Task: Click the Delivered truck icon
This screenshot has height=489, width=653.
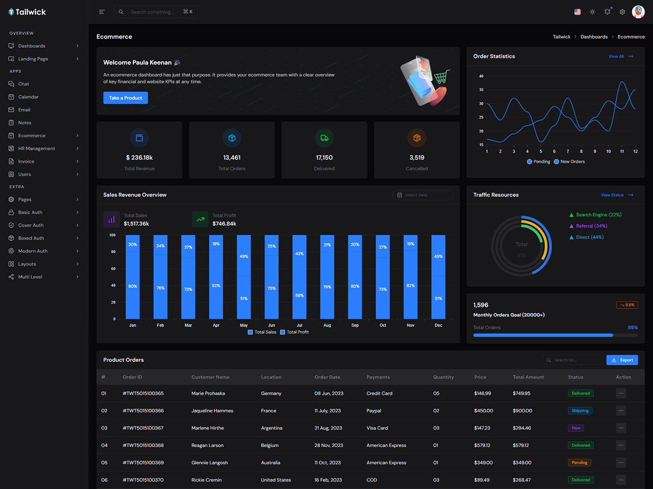Action: pyautogui.click(x=324, y=138)
